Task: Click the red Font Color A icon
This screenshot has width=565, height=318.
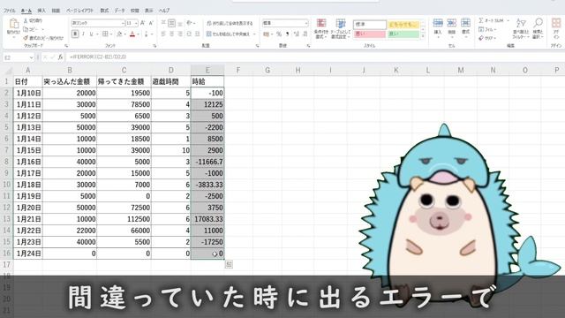Action: (132, 34)
